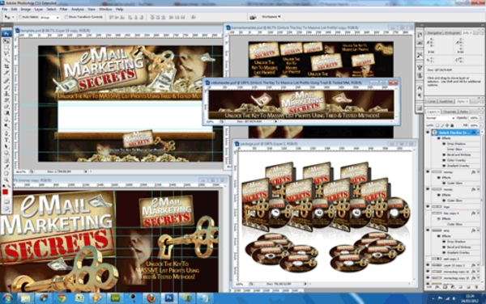The image size is (486, 304).
Task: Select the Lasso tool
Action: [x=6, y=53]
